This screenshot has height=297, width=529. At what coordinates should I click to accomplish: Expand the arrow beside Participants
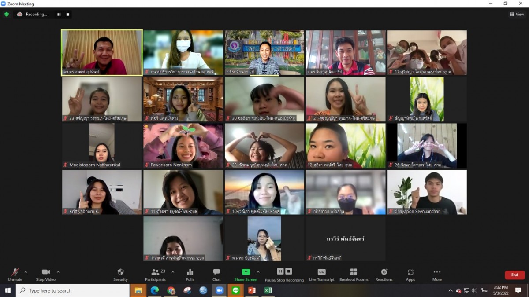[173, 272]
